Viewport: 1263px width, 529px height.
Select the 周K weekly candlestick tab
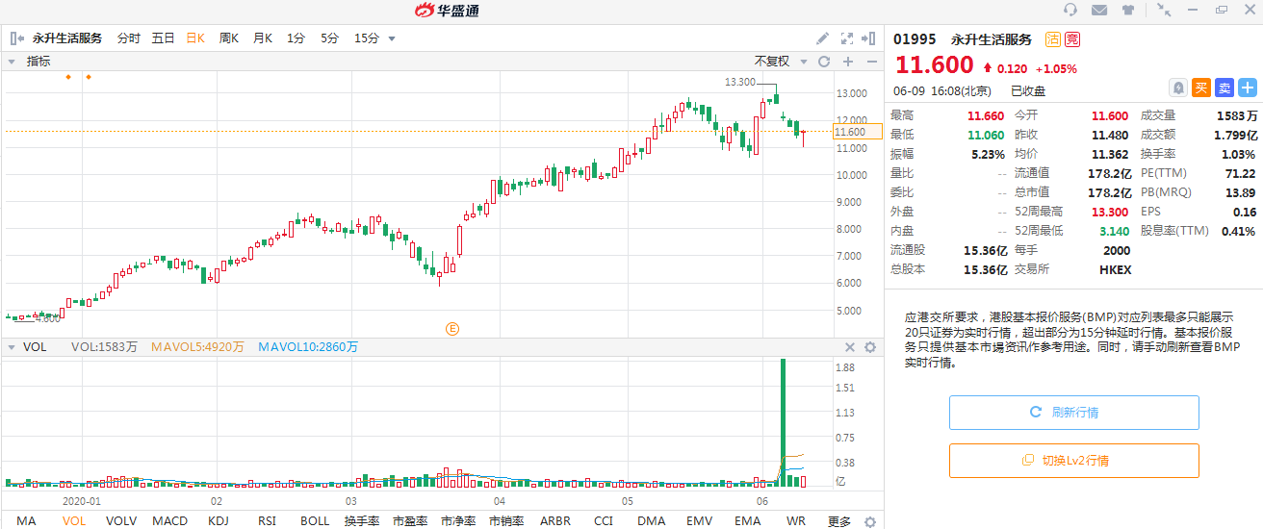pos(229,38)
